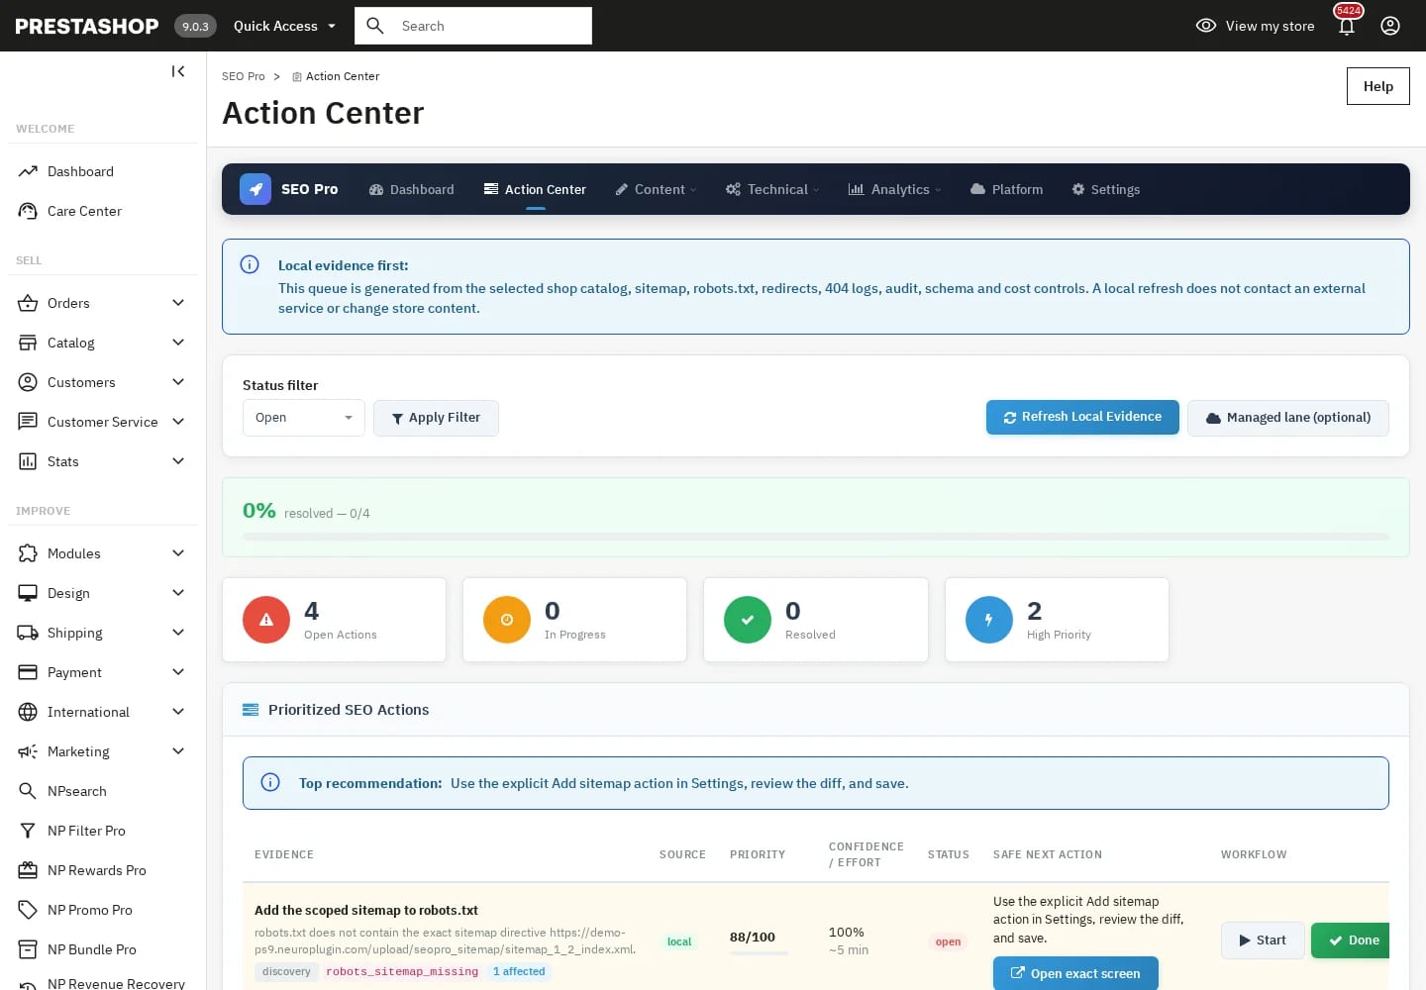This screenshot has width=1426, height=990.
Task: Click the NPsearch magnifier icon
Action: tap(28, 791)
